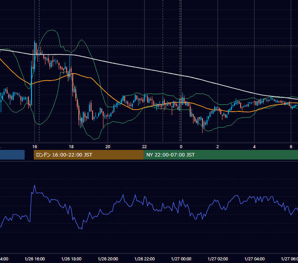This screenshot has height=263, width=298.
Task: Click the 1/27 04:00 date label
Action: point(255,259)
